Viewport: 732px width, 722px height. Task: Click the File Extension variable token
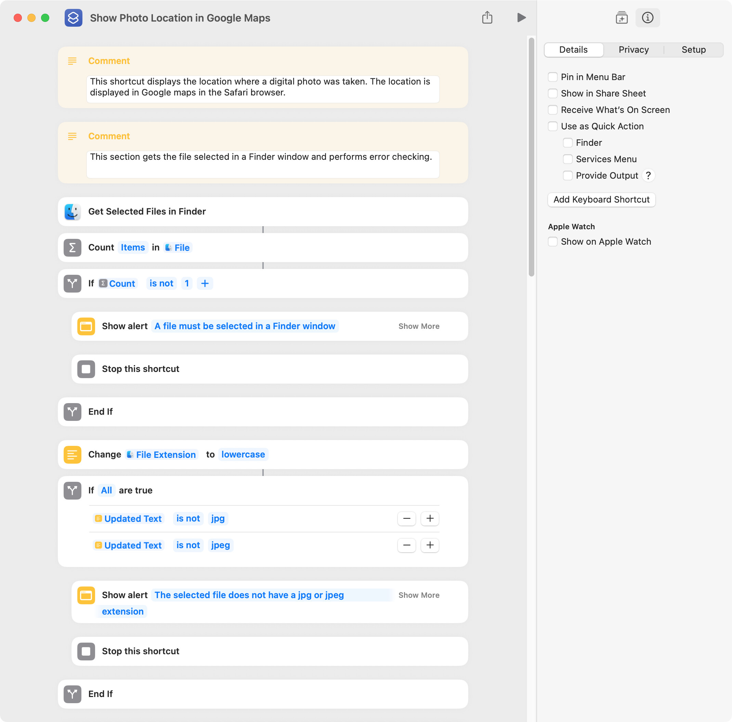pyautogui.click(x=162, y=455)
